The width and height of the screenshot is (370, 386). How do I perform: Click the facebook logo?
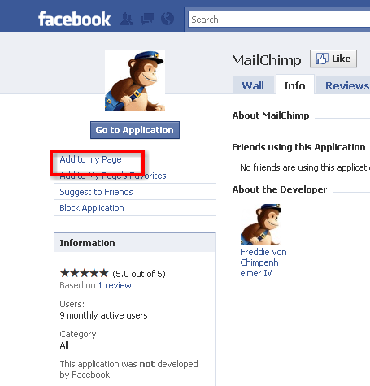(x=74, y=19)
